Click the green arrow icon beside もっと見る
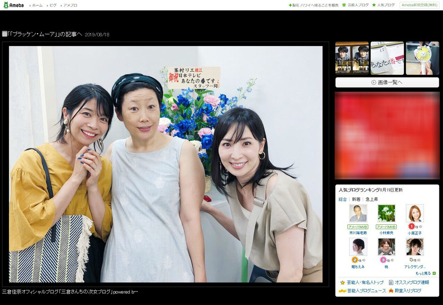Viewport: 443px width, 305px height. [x=434, y=273]
